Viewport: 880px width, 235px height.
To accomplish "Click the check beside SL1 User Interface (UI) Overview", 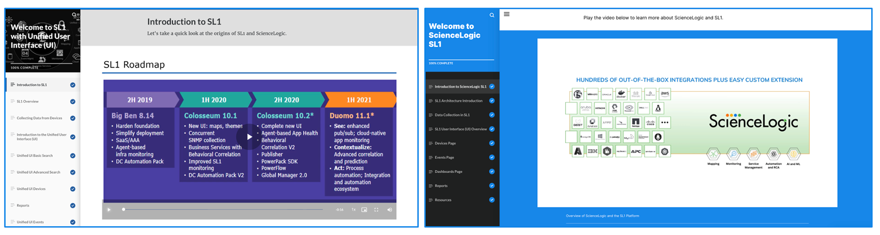I will pos(492,129).
